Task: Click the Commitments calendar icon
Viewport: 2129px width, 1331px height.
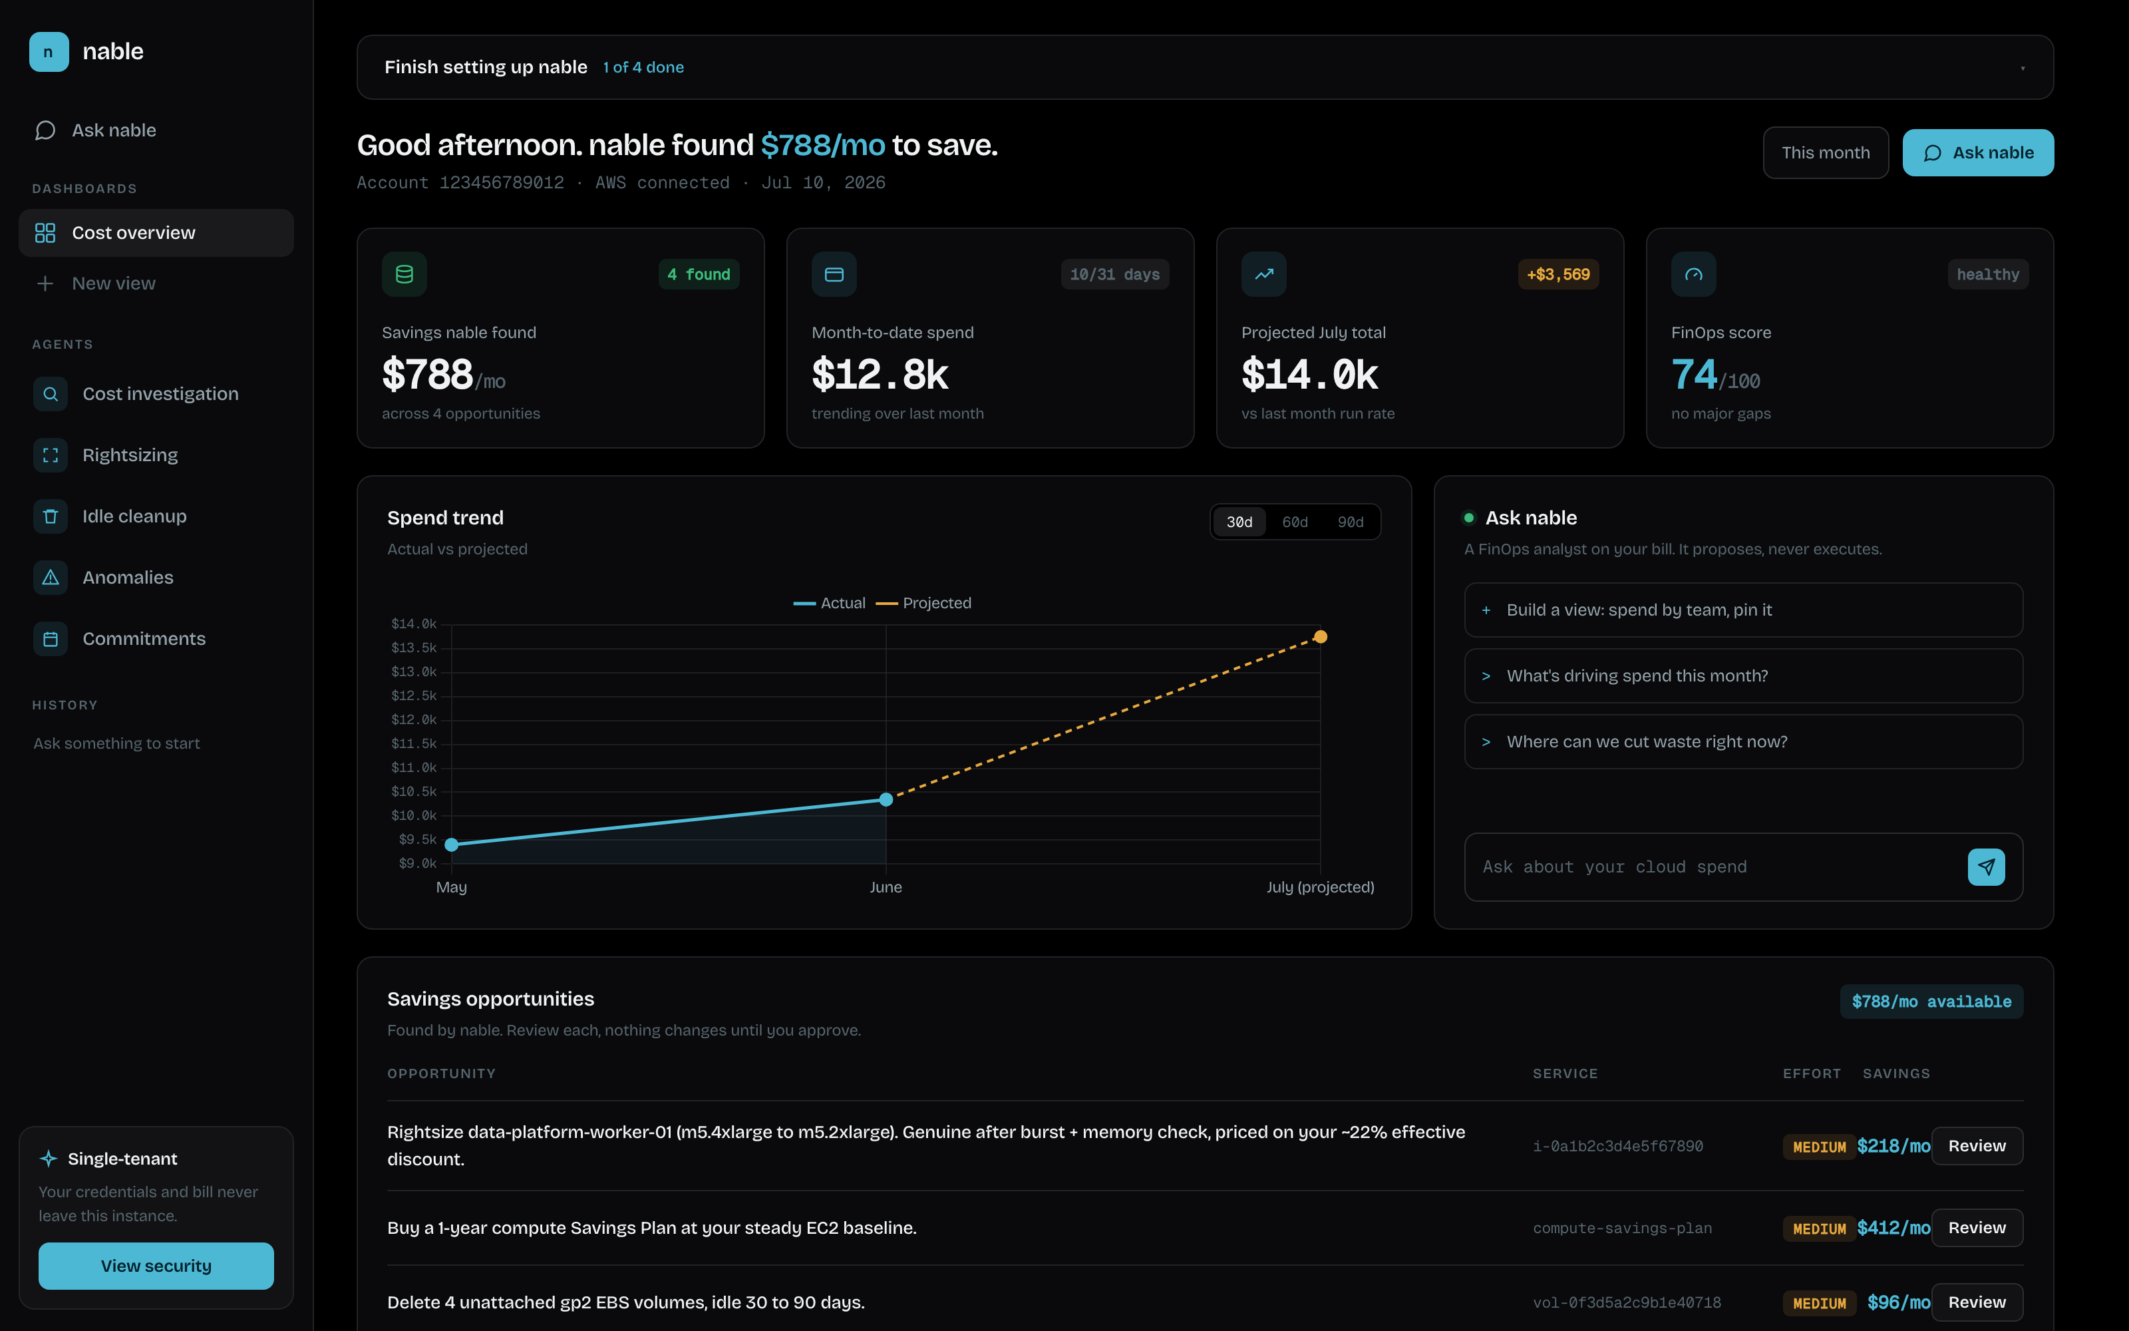Action: [x=50, y=638]
